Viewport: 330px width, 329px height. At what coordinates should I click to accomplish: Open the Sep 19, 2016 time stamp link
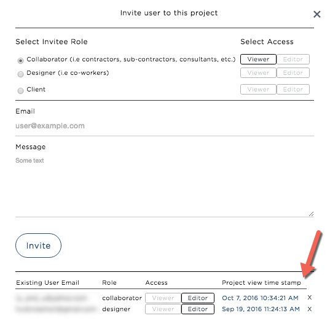point(261,309)
